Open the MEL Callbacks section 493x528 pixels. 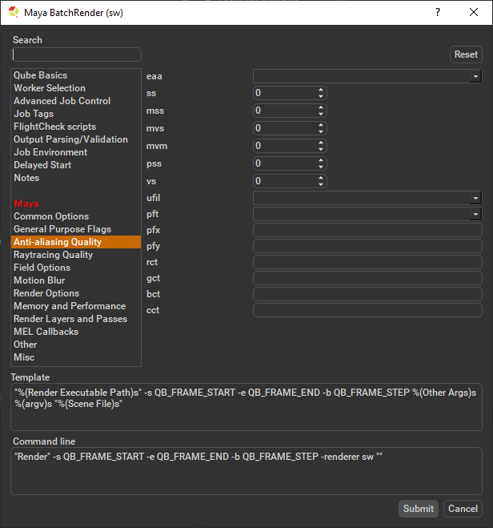46,332
